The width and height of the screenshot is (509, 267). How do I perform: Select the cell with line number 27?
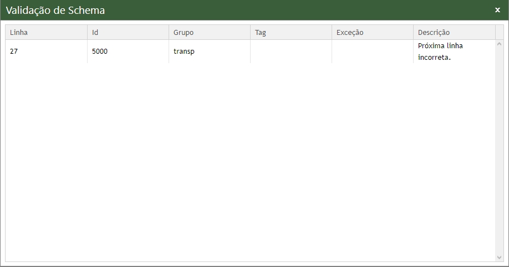click(46, 52)
